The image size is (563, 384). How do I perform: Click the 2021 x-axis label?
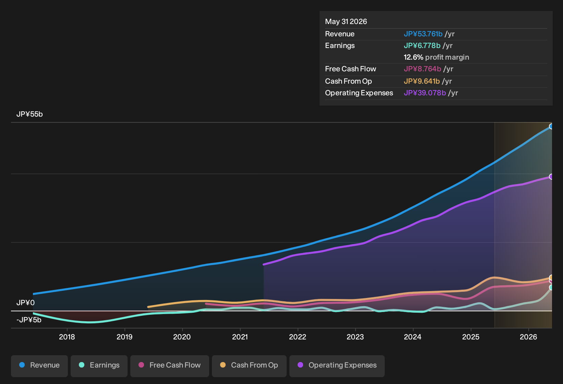click(x=240, y=337)
